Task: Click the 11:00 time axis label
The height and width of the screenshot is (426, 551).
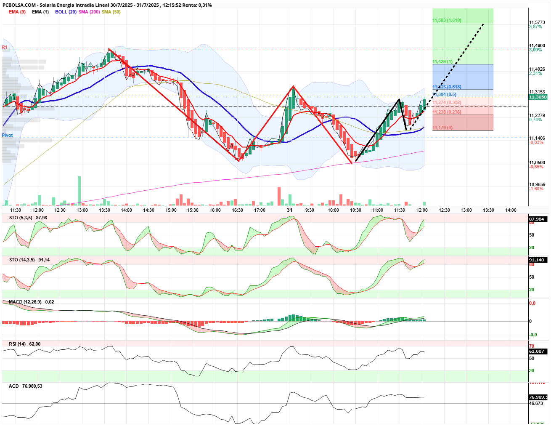Action: [378, 210]
